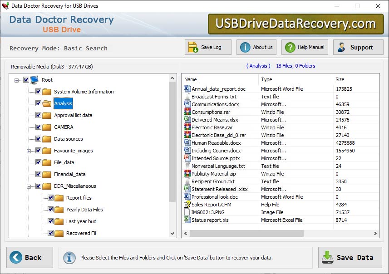389x274 pixels.
Task: Click the Support person icon
Action: click(342, 47)
